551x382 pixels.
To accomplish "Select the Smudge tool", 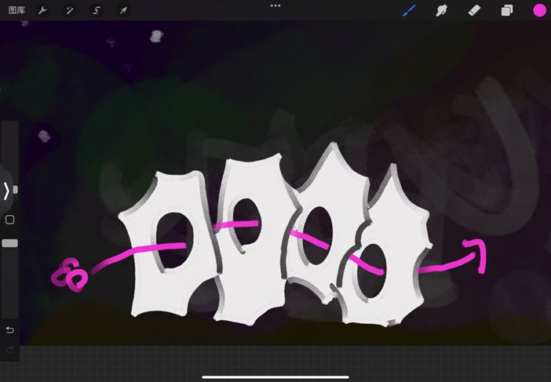I will pyautogui.click(x=441, y=10).
